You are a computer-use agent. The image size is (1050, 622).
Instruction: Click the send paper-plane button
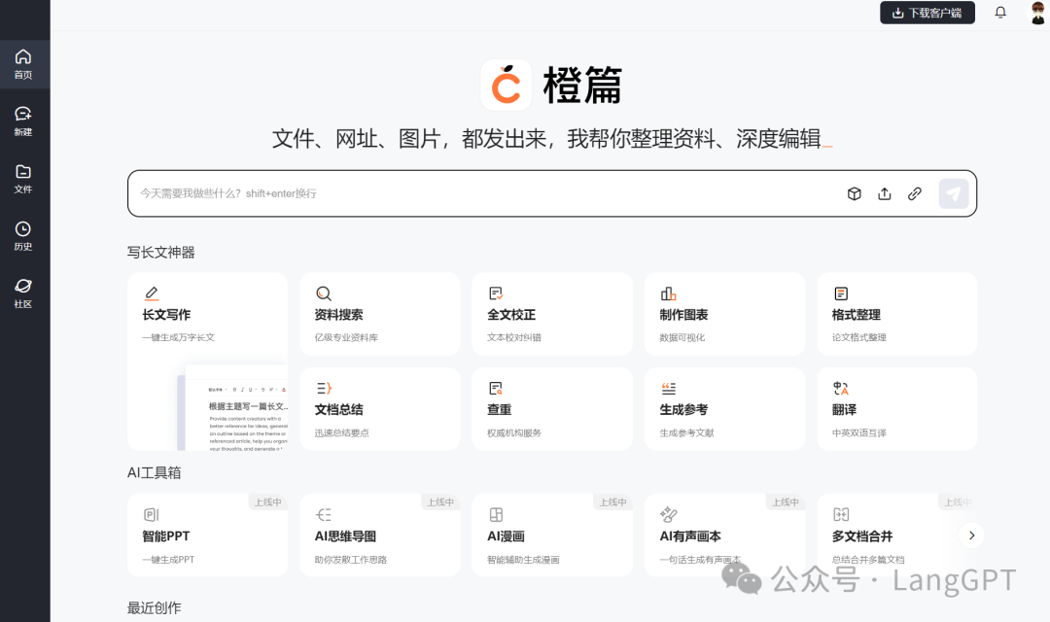(x=954, y=193)
